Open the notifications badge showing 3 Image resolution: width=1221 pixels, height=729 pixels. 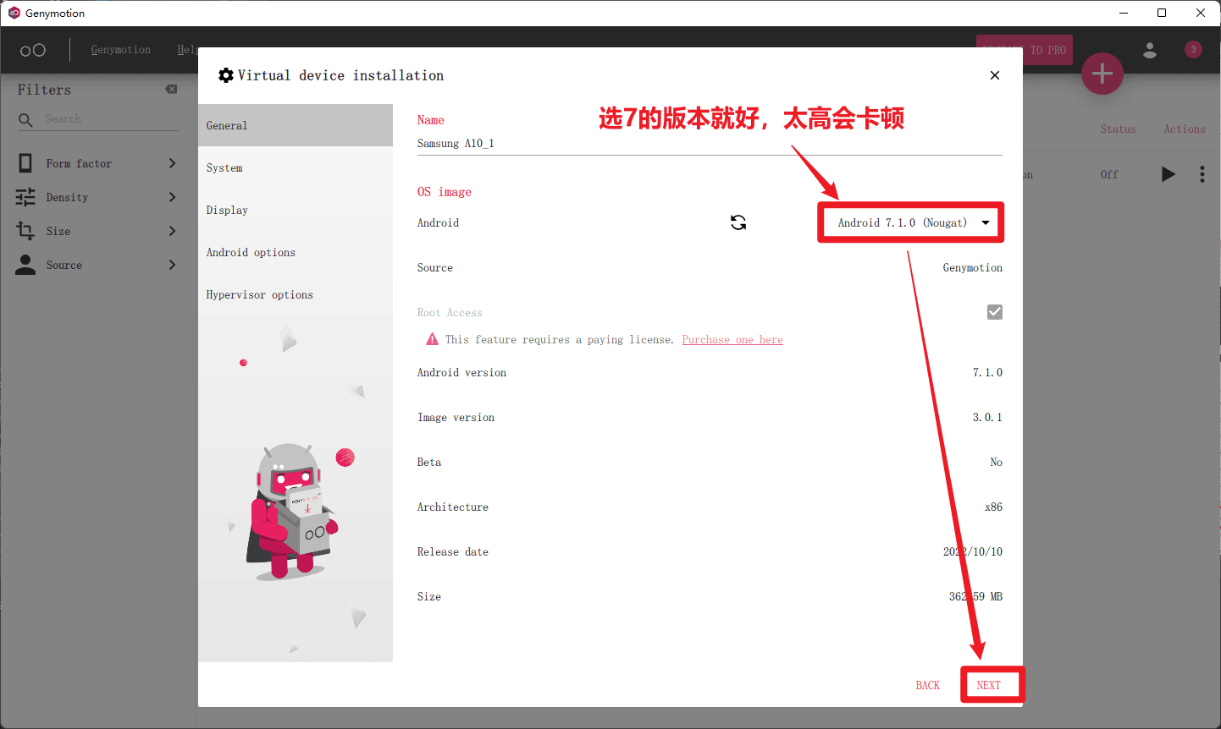tap(1193, 50)
